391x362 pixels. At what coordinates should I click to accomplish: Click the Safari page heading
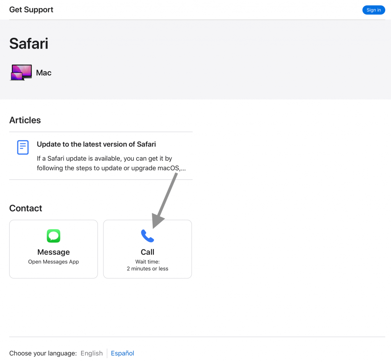[x=29, y=44]
